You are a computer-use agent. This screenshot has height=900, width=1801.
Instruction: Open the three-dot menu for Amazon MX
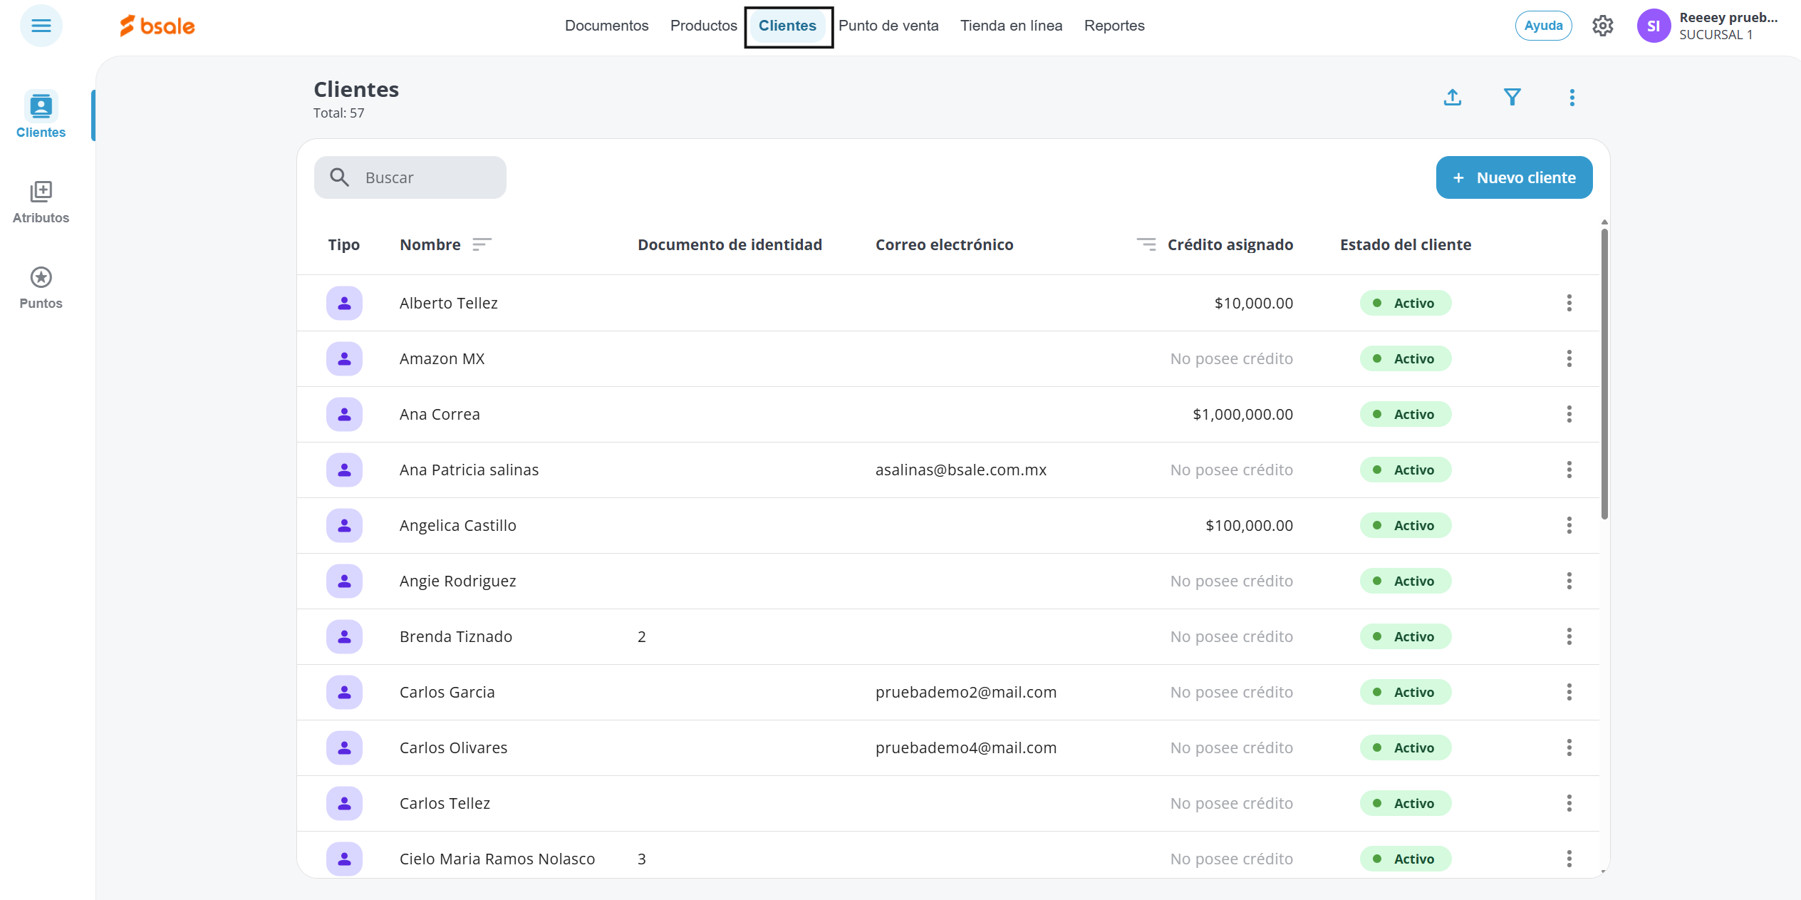[1569, 359]
